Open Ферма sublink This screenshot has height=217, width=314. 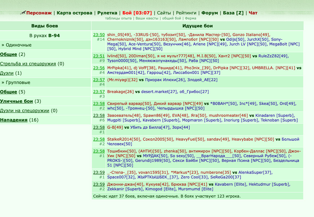click(190, 18)
